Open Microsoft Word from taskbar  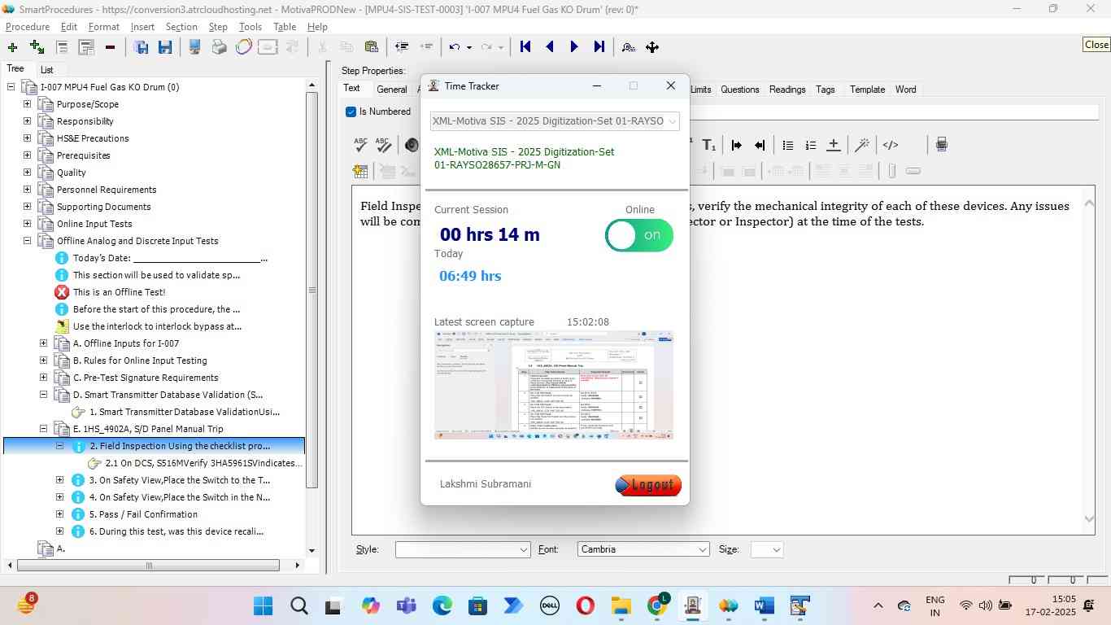764,606
